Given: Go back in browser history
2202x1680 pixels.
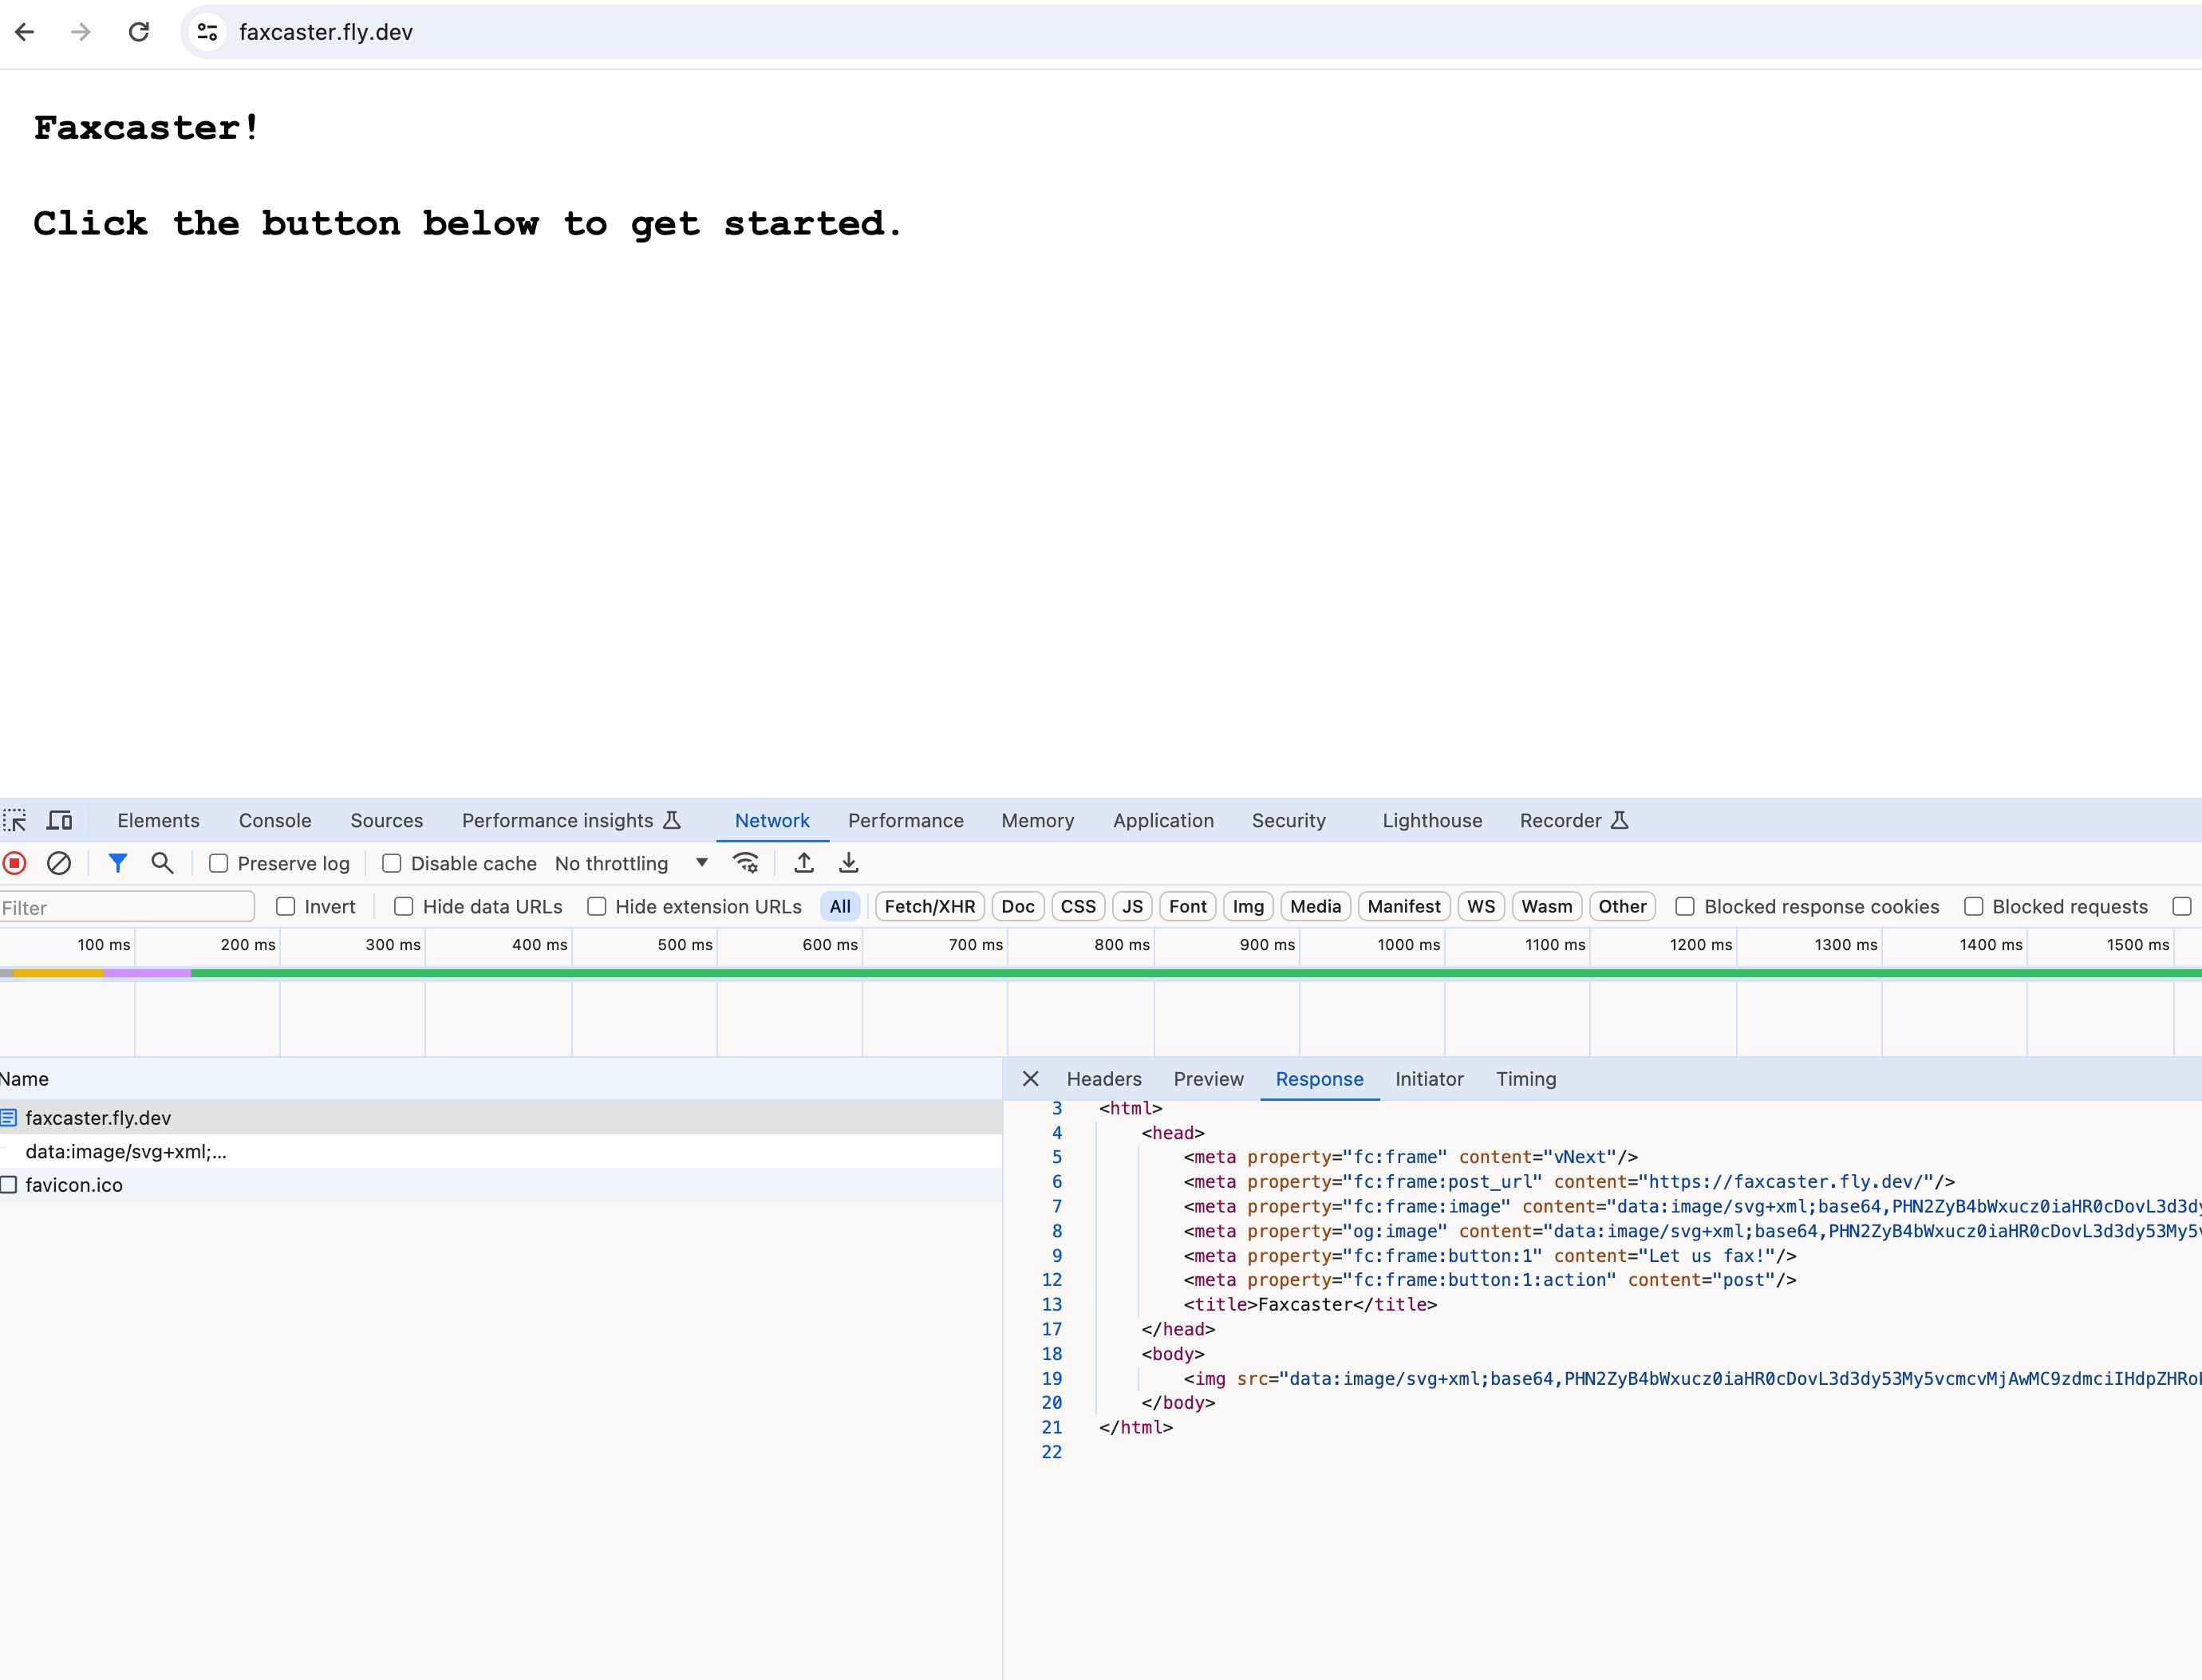Looking at the screenshot, I should pos(25,32).
